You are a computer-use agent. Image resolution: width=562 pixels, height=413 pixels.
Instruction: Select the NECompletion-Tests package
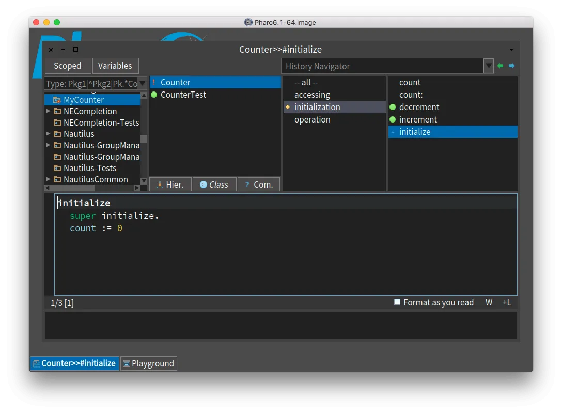[x=92, y=123]
